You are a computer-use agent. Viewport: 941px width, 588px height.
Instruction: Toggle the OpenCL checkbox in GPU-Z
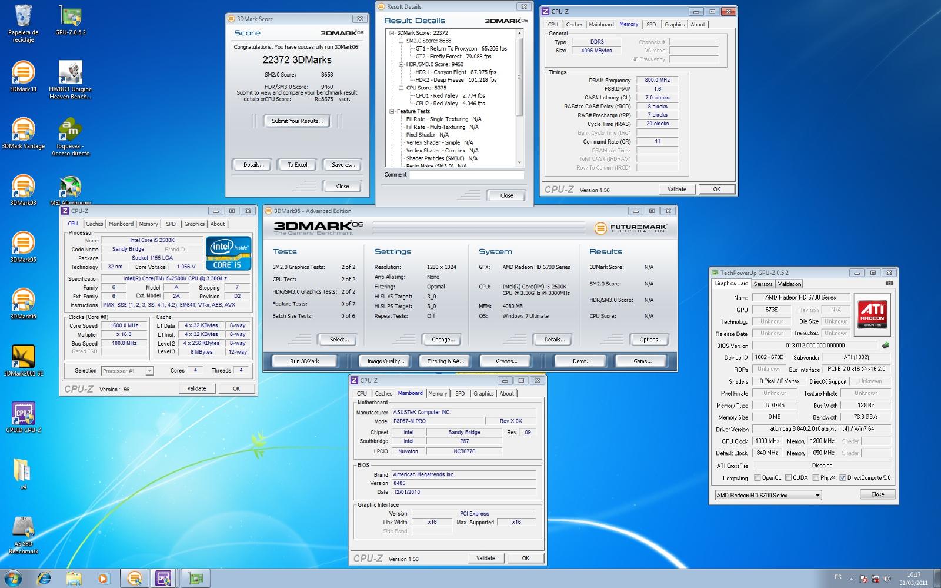tap(758, 477)
